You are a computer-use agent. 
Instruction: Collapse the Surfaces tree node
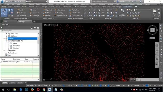click(4, 39)
